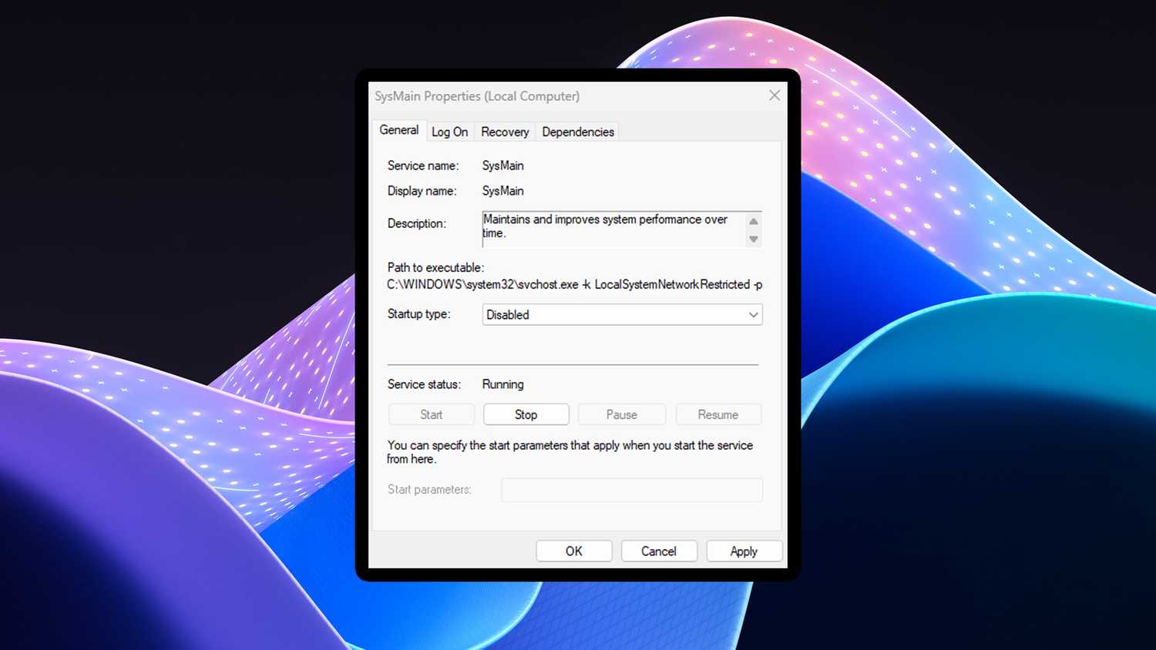Stop the SysMain service
Screen dimensions: 1156x650
(x=526, y=414)
